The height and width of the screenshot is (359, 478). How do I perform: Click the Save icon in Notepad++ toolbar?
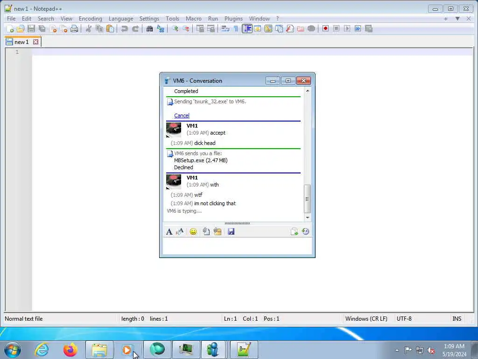[31, 29]
